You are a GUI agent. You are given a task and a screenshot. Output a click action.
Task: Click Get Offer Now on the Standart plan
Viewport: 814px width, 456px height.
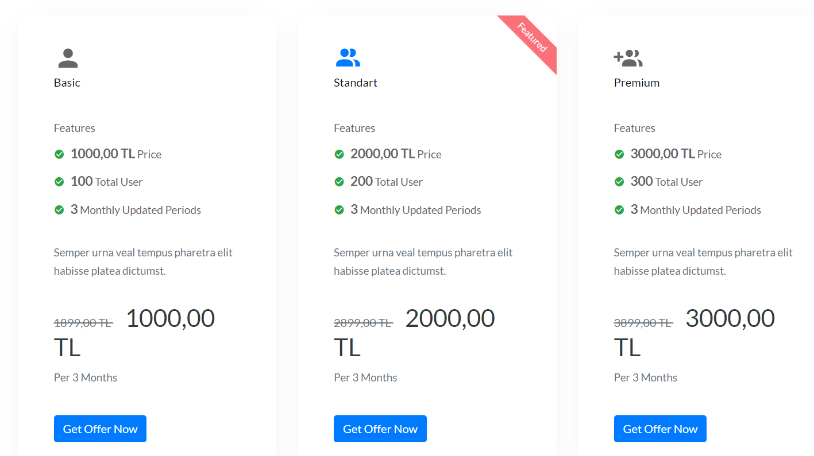click(380, 428)
